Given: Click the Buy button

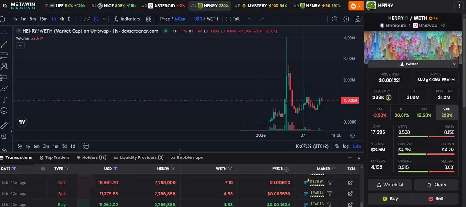Looking at the screenshot, I should (390, 198).
